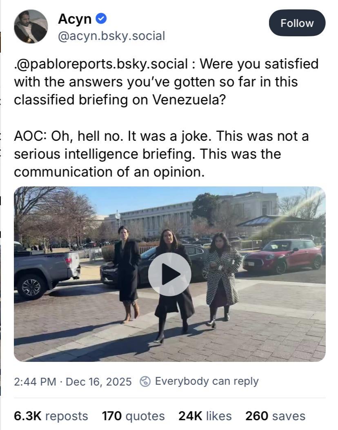Screen dimensions: 338x430
Task: Play the embedded video
Action: coord(169,274)
